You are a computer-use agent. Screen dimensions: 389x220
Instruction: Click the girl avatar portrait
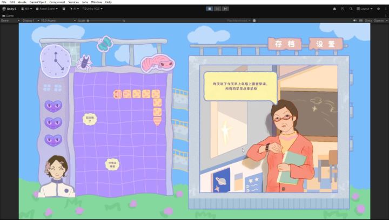pos(57,176)
